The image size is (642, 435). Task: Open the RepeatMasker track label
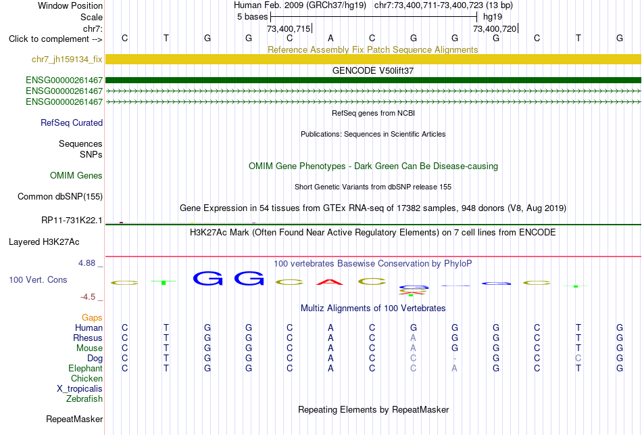(74, 419)
